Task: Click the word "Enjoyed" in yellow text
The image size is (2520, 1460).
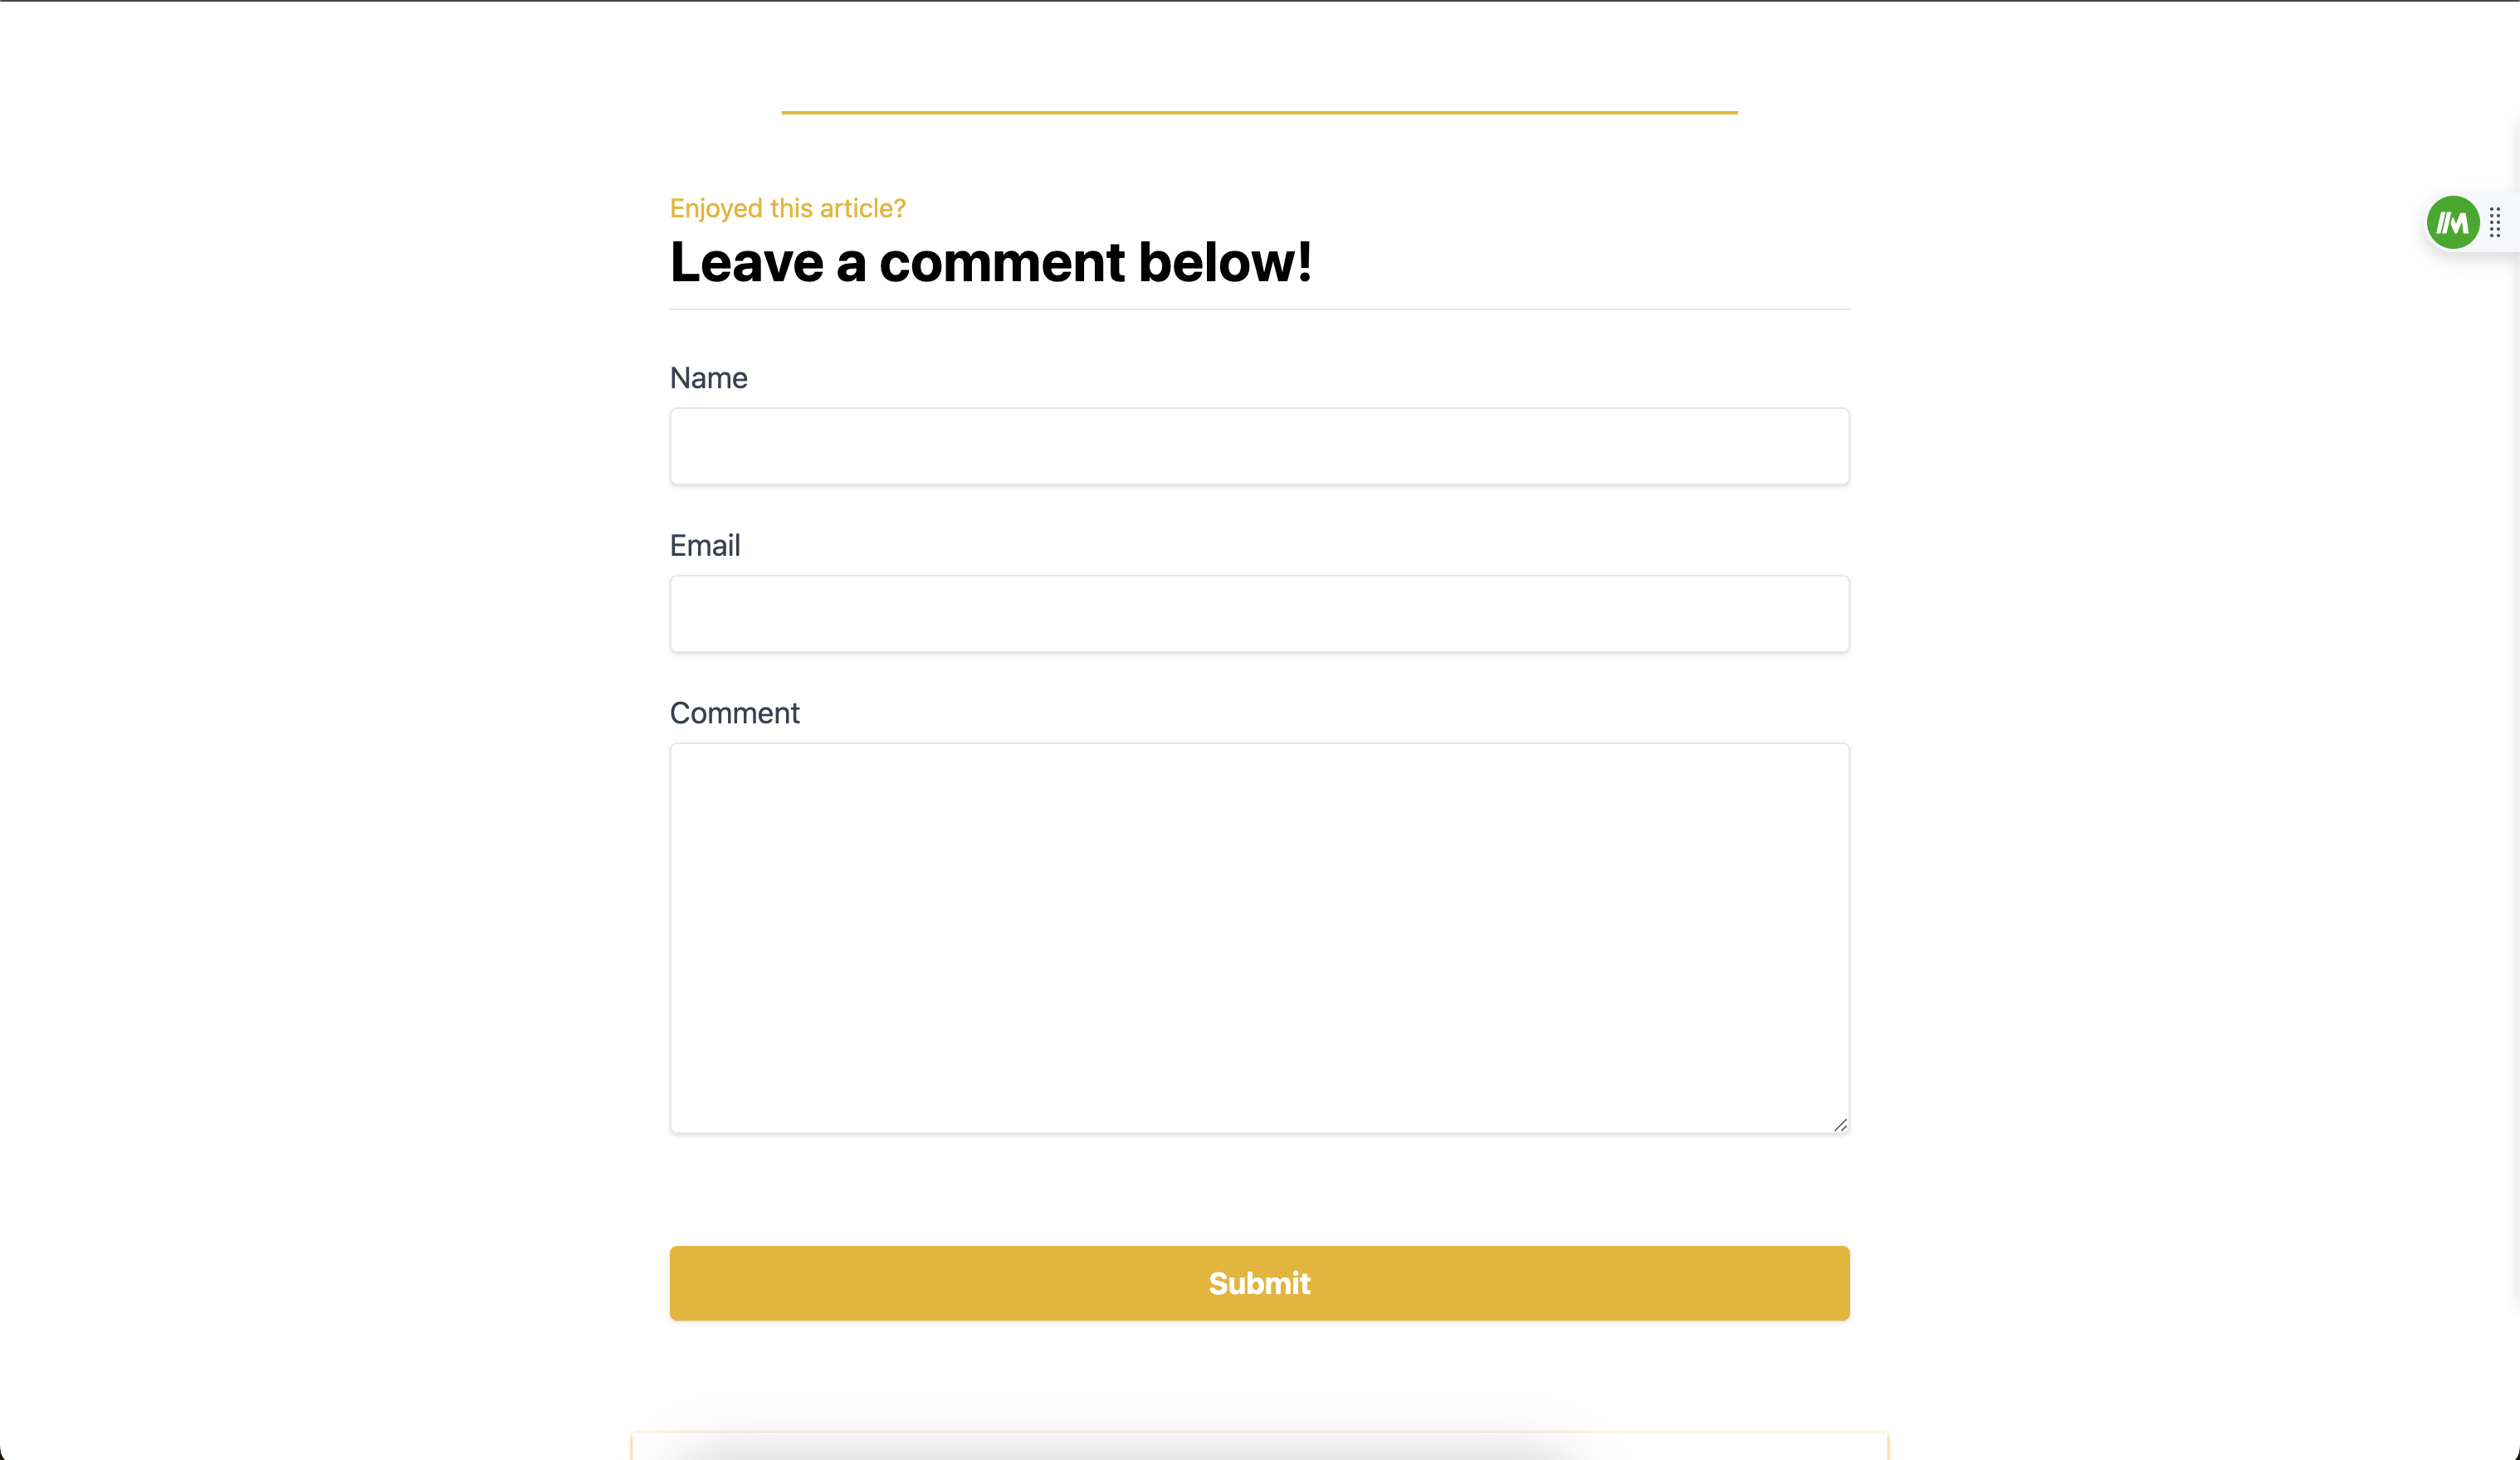Action: [716, 209]
